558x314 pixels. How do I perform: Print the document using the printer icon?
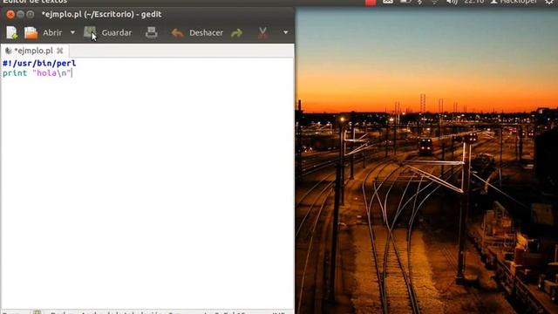(152, 33)
